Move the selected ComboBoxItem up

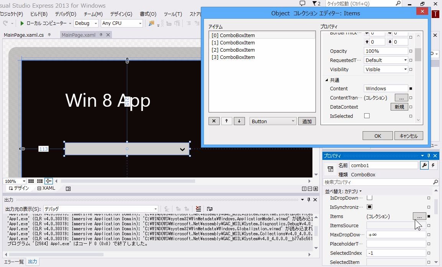pyautogui.click(x=227, y=121)
